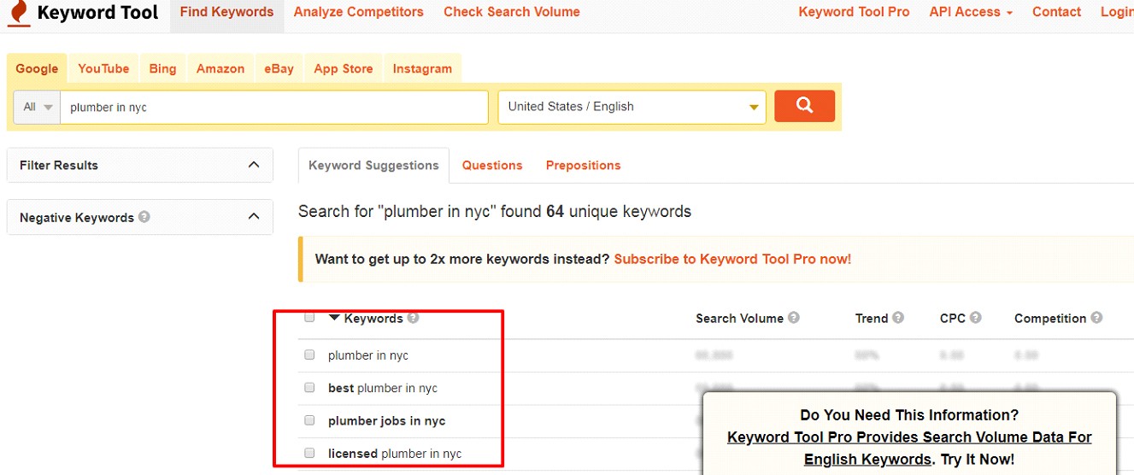Open the Questions tab
Image resolution: width=1134 pixels, height=475 pixels.
click(x=492, y=165)
